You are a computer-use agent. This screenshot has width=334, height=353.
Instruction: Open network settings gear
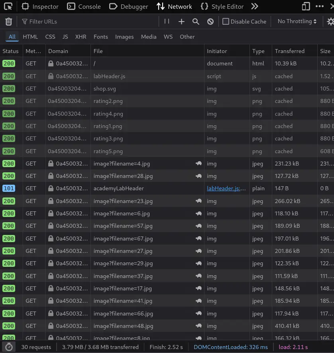pos(330,22)
